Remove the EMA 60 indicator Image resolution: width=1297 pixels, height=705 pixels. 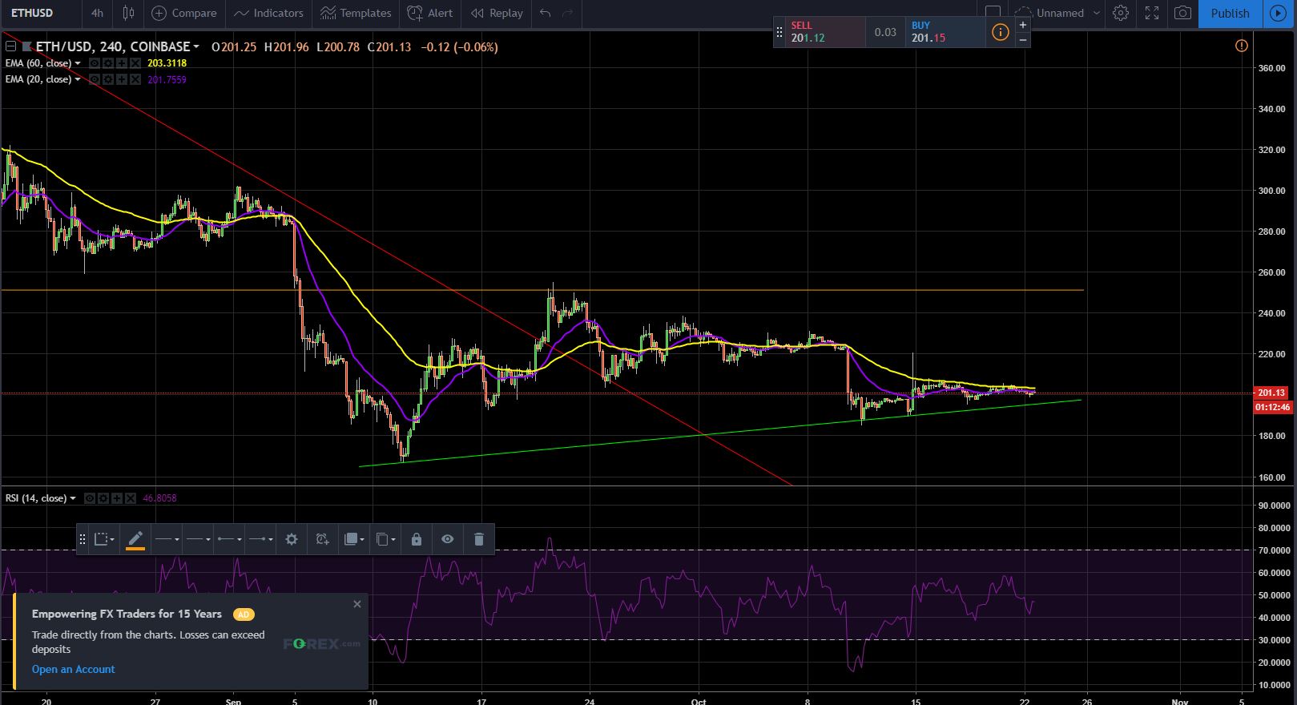click(x=135, y=63)
